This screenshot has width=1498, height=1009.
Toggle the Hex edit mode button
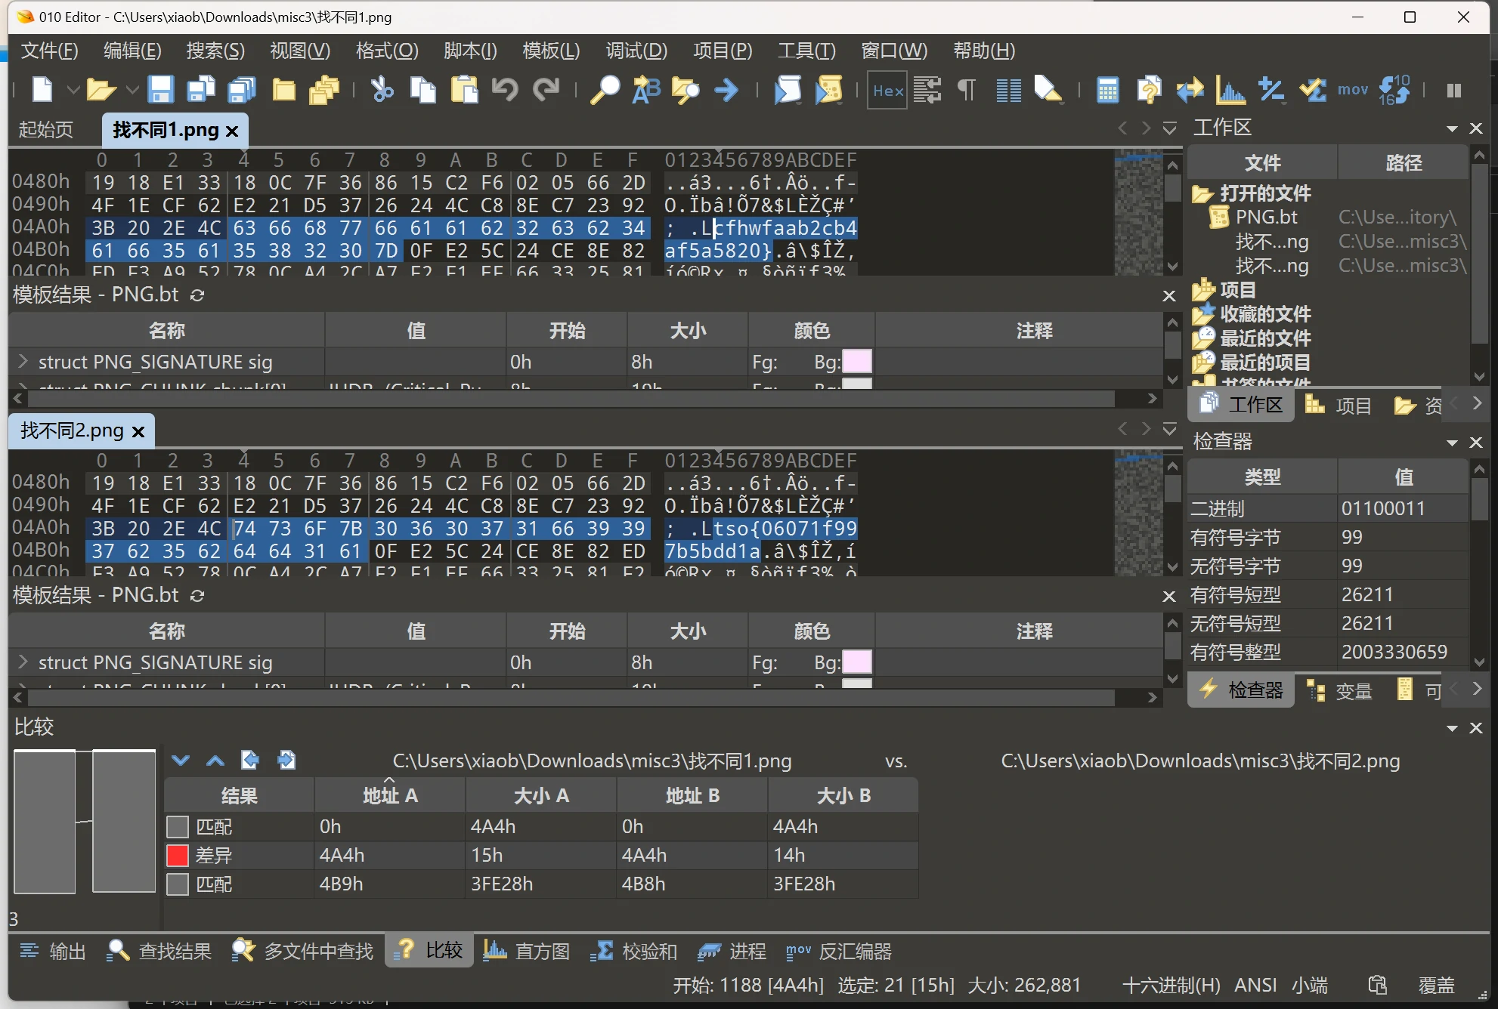coord(887,91)
